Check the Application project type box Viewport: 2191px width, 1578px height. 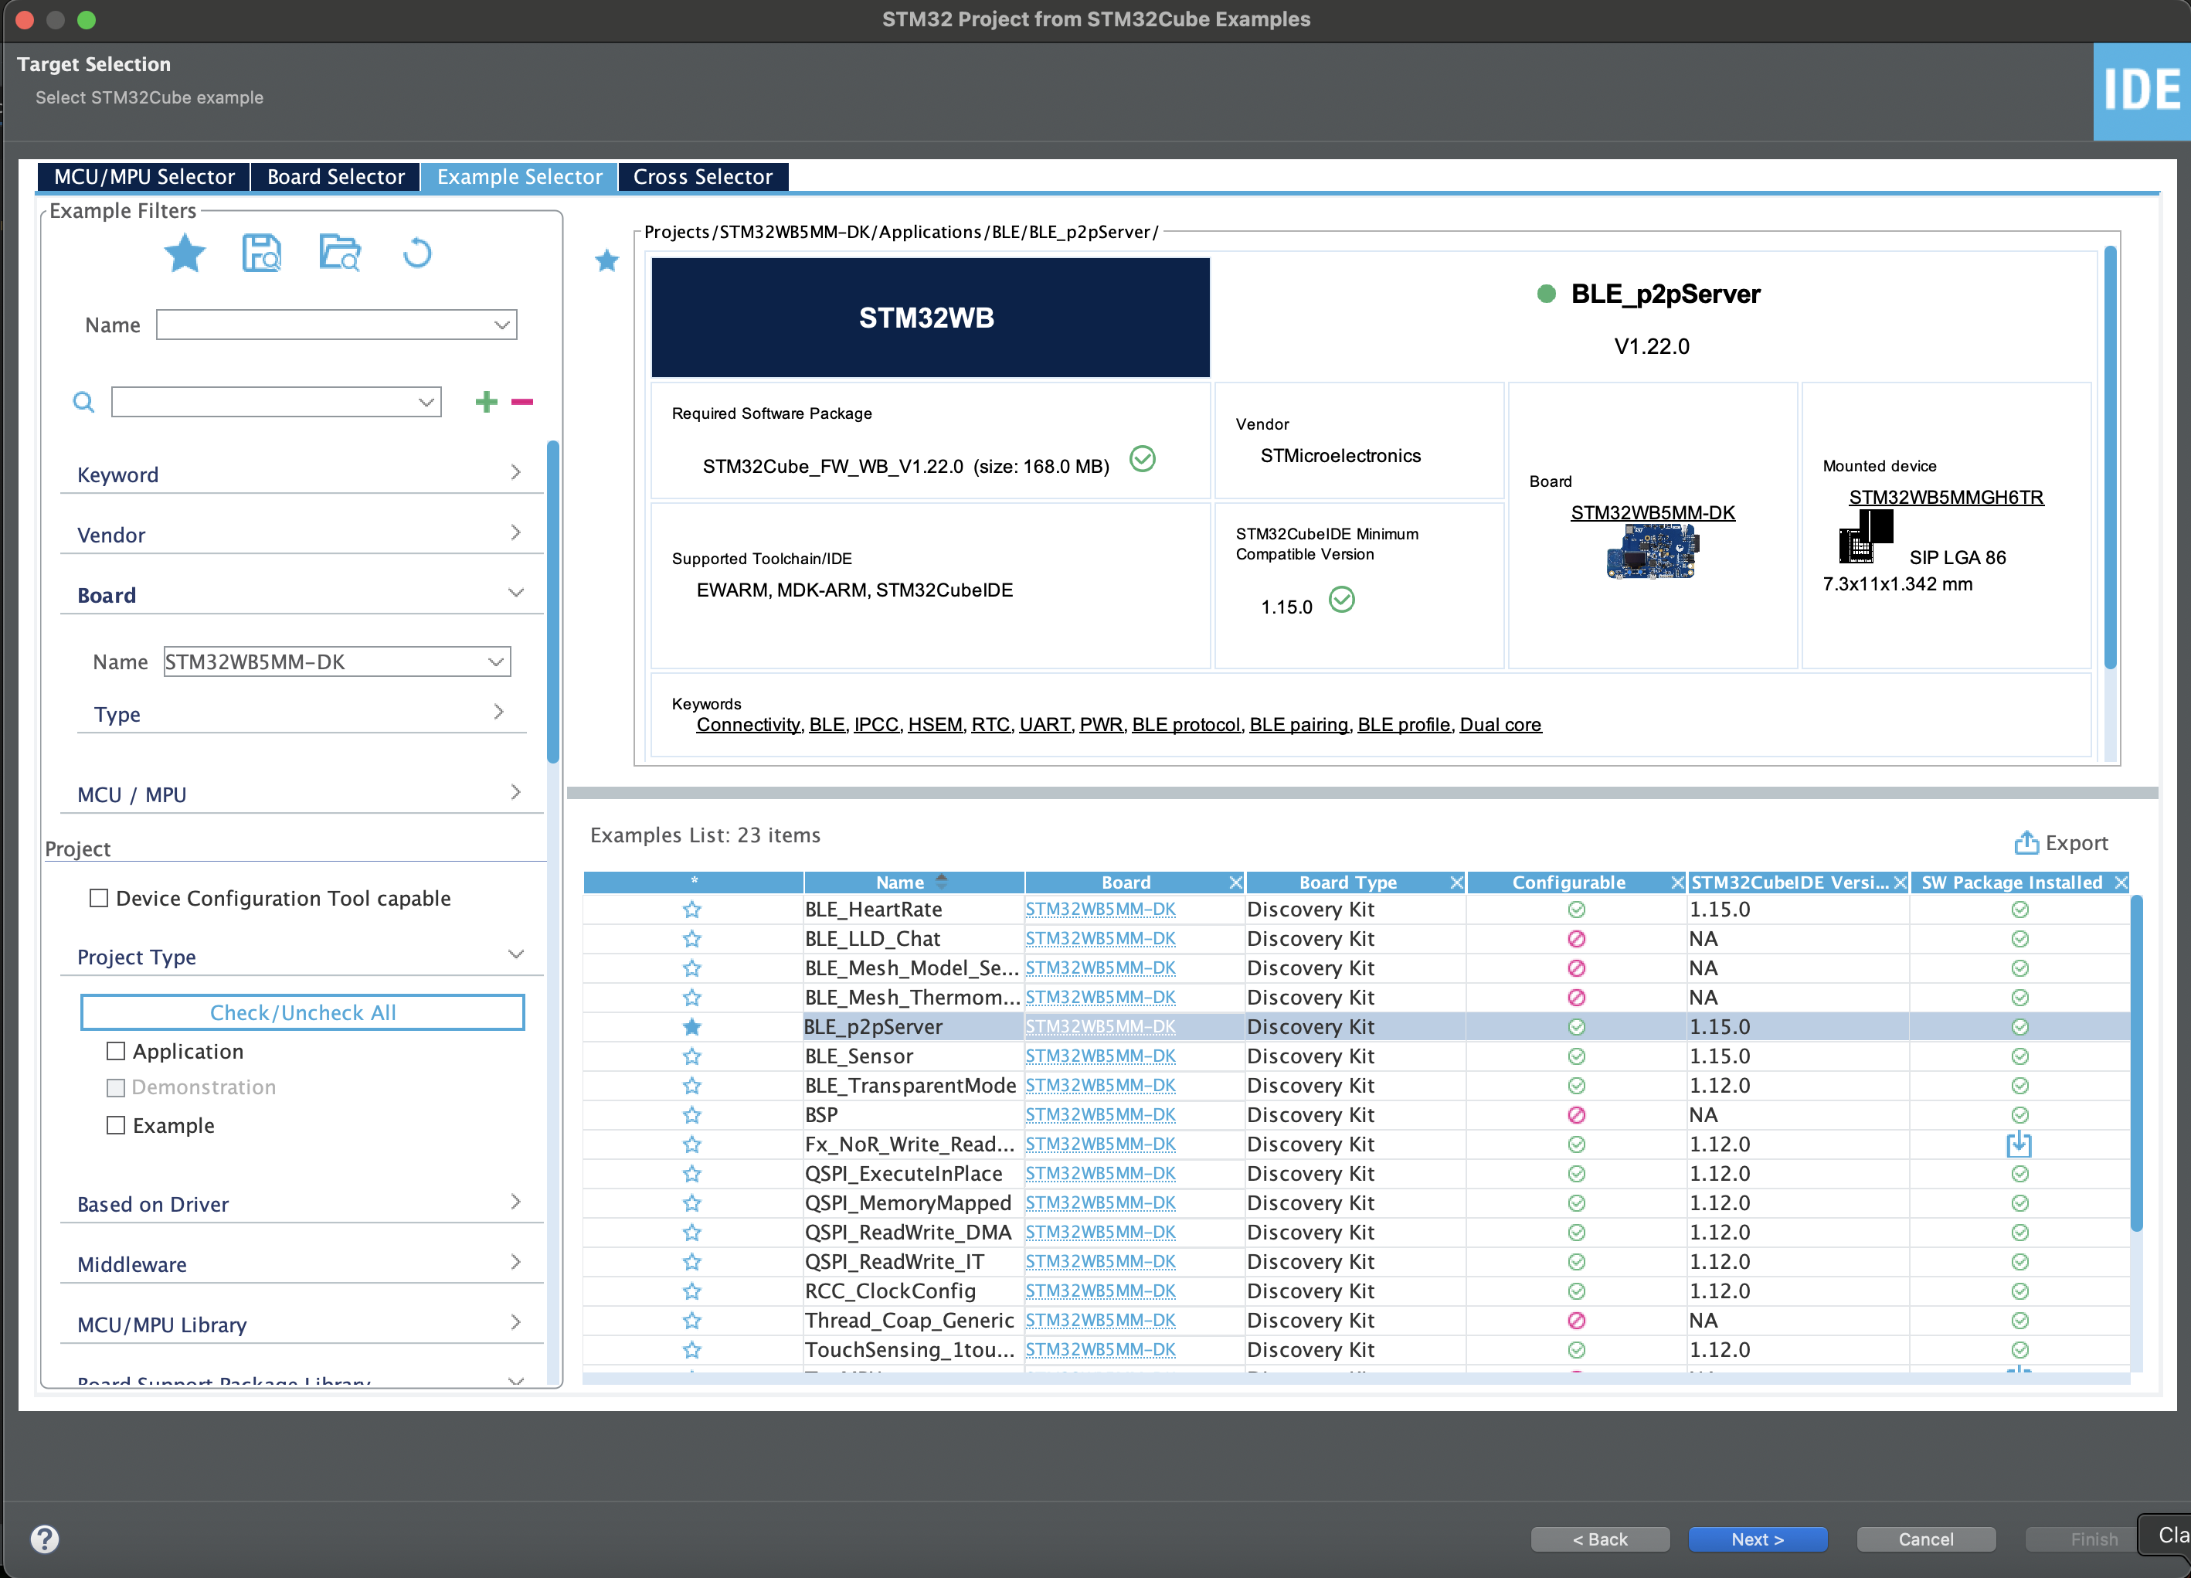click(116, 1051)
